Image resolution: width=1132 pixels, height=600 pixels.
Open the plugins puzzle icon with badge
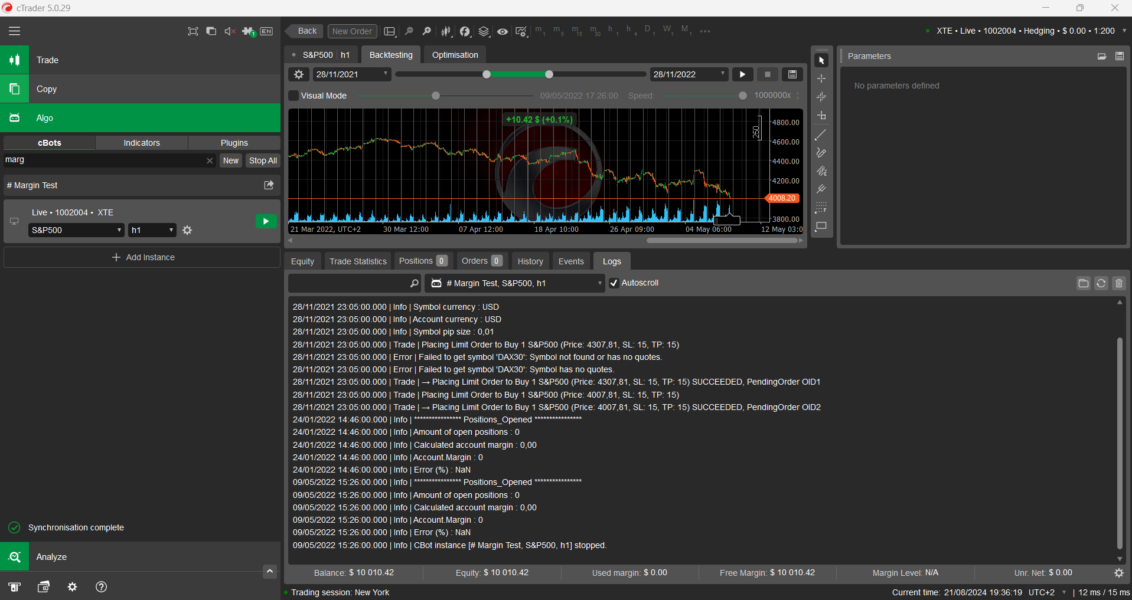coord(249,31)
